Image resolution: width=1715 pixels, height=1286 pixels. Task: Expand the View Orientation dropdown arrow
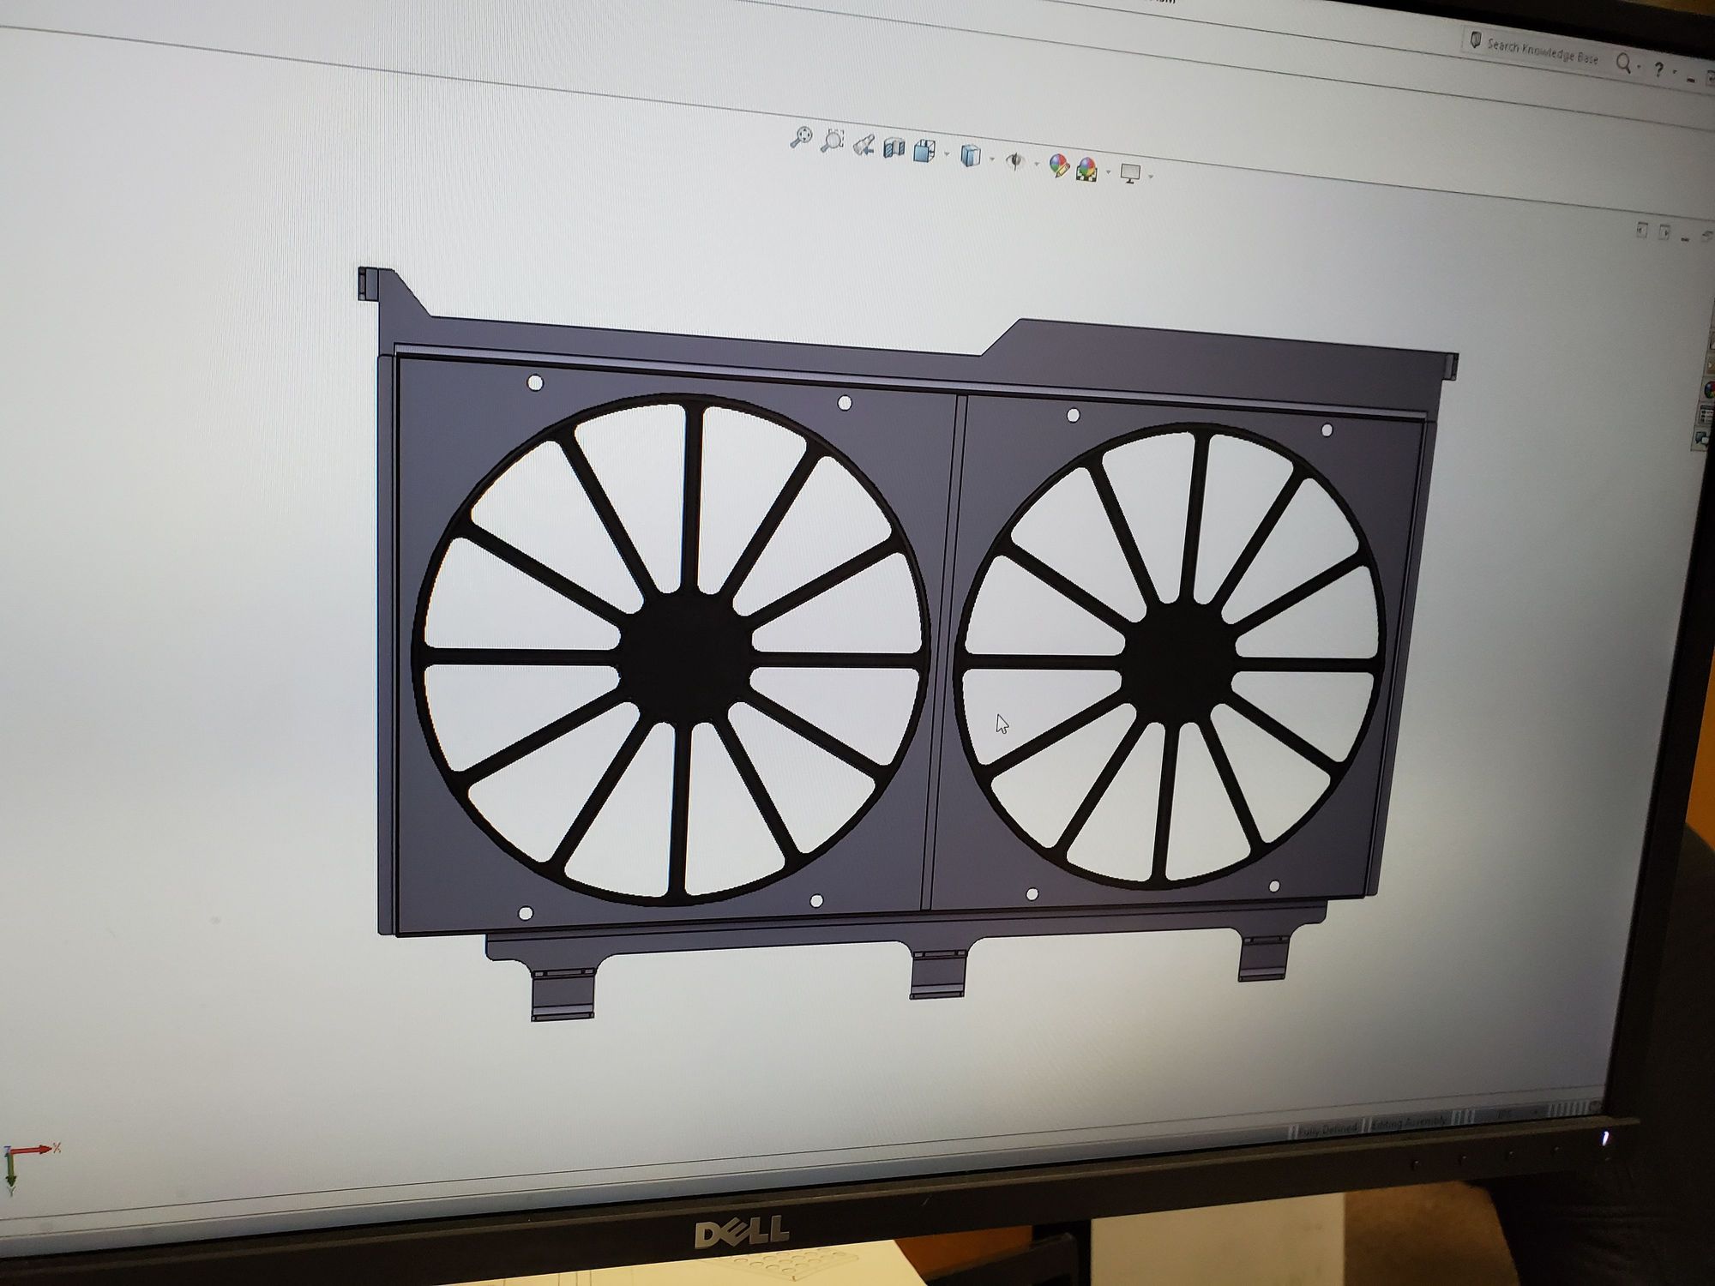947,155
